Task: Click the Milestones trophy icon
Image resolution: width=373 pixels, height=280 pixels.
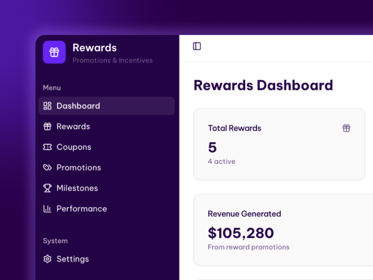Action: 47,188
